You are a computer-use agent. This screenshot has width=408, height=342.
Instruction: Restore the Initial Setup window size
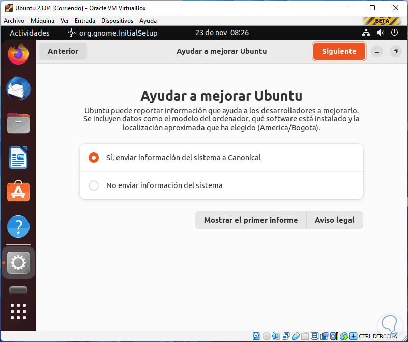(x=395, y=51)
